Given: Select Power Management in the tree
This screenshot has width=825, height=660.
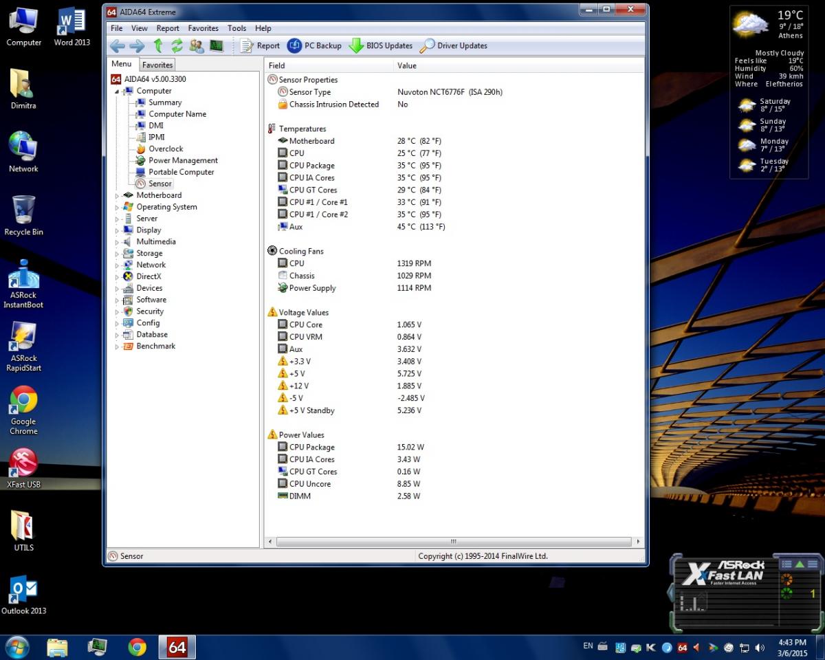Looking at the screenshot, I should tap(183, 160).
